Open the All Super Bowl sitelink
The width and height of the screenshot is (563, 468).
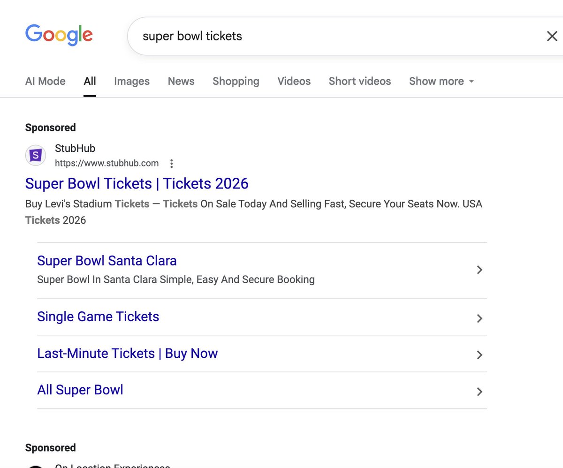pos(80,390)
